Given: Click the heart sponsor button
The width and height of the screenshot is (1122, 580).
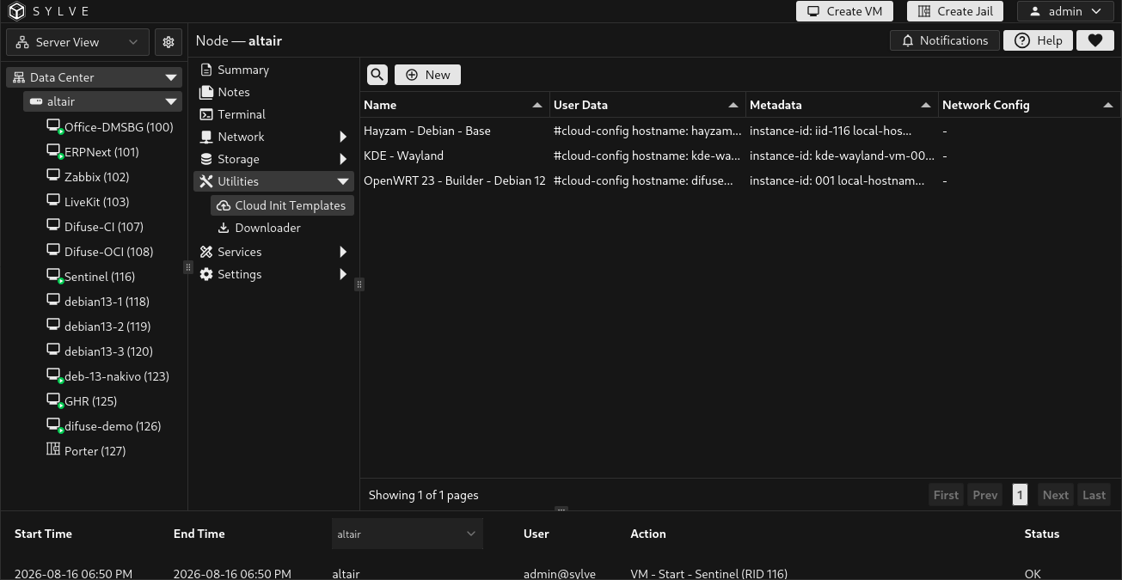Looking at the screenshot, I should coord(1094,40).
